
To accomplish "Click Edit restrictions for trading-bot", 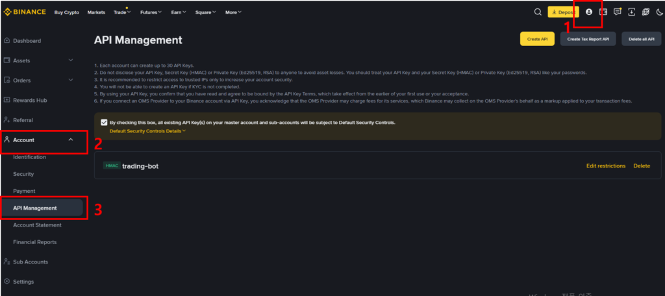I will click(606, 166).
